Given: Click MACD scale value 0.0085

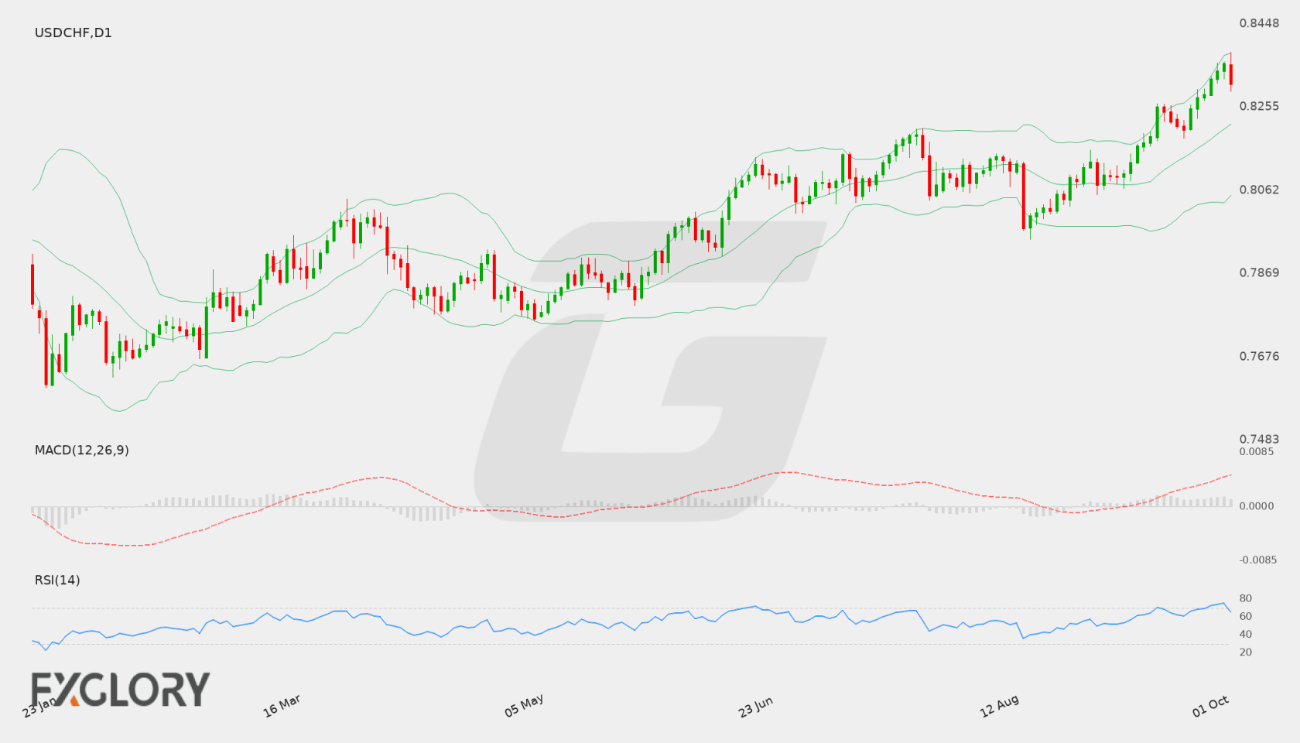Looking at the screenshot, I should (1257, 451).
